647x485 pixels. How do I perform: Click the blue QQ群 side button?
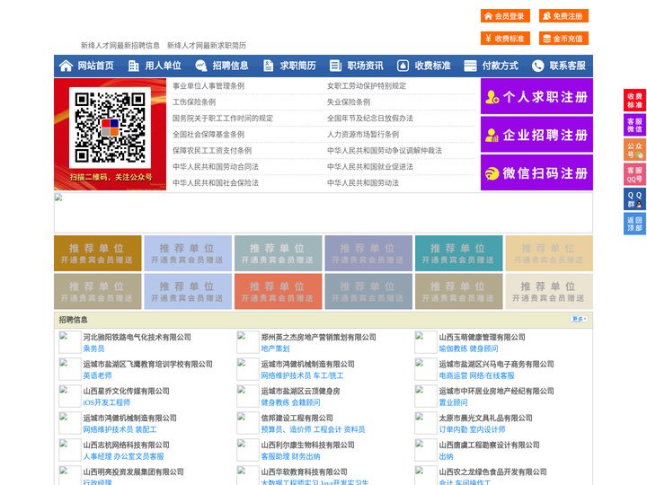click(x=634, y=199)
